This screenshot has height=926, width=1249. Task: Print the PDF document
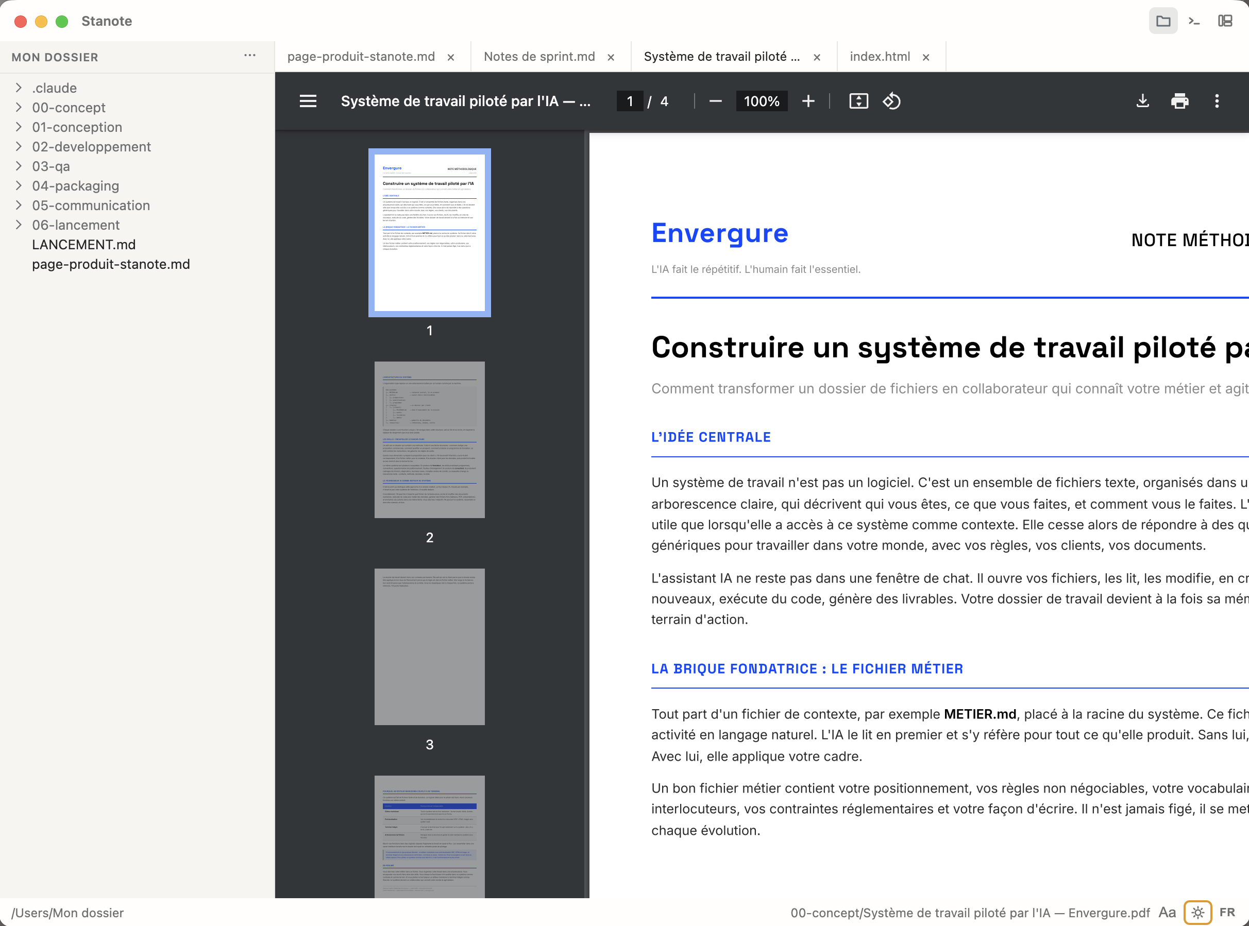pyautogui.click(x=1179, y=101)
